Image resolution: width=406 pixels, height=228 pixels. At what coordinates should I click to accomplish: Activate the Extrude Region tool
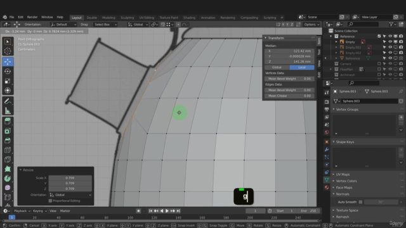[8, 121]
